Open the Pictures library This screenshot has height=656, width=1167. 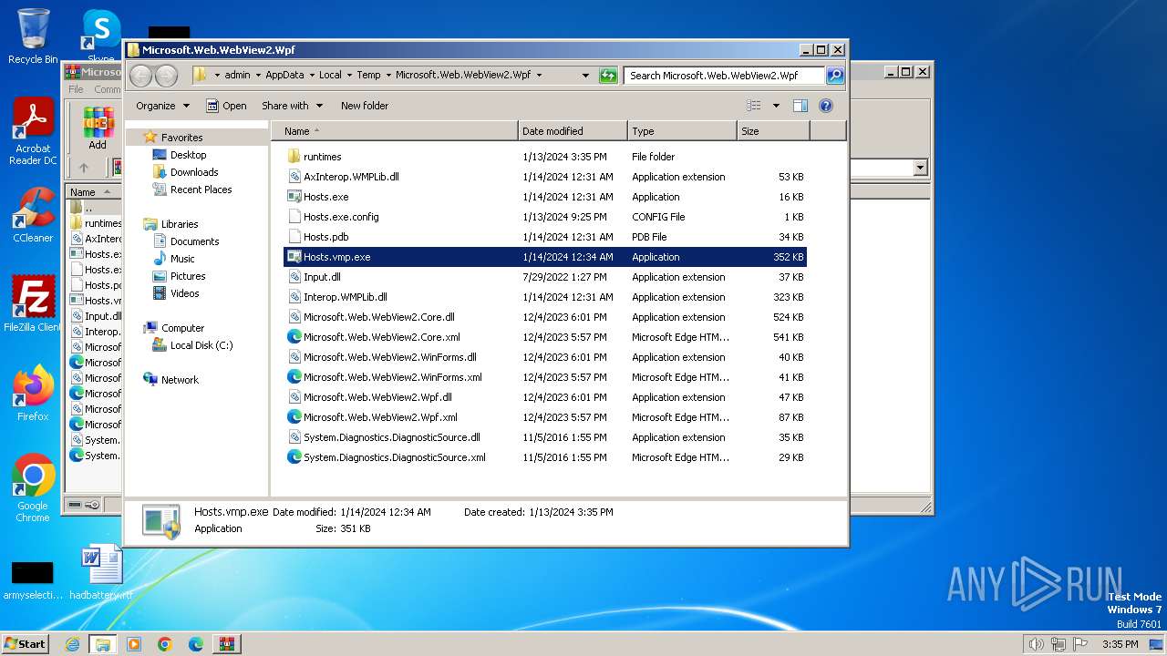(x=188, y=276)
